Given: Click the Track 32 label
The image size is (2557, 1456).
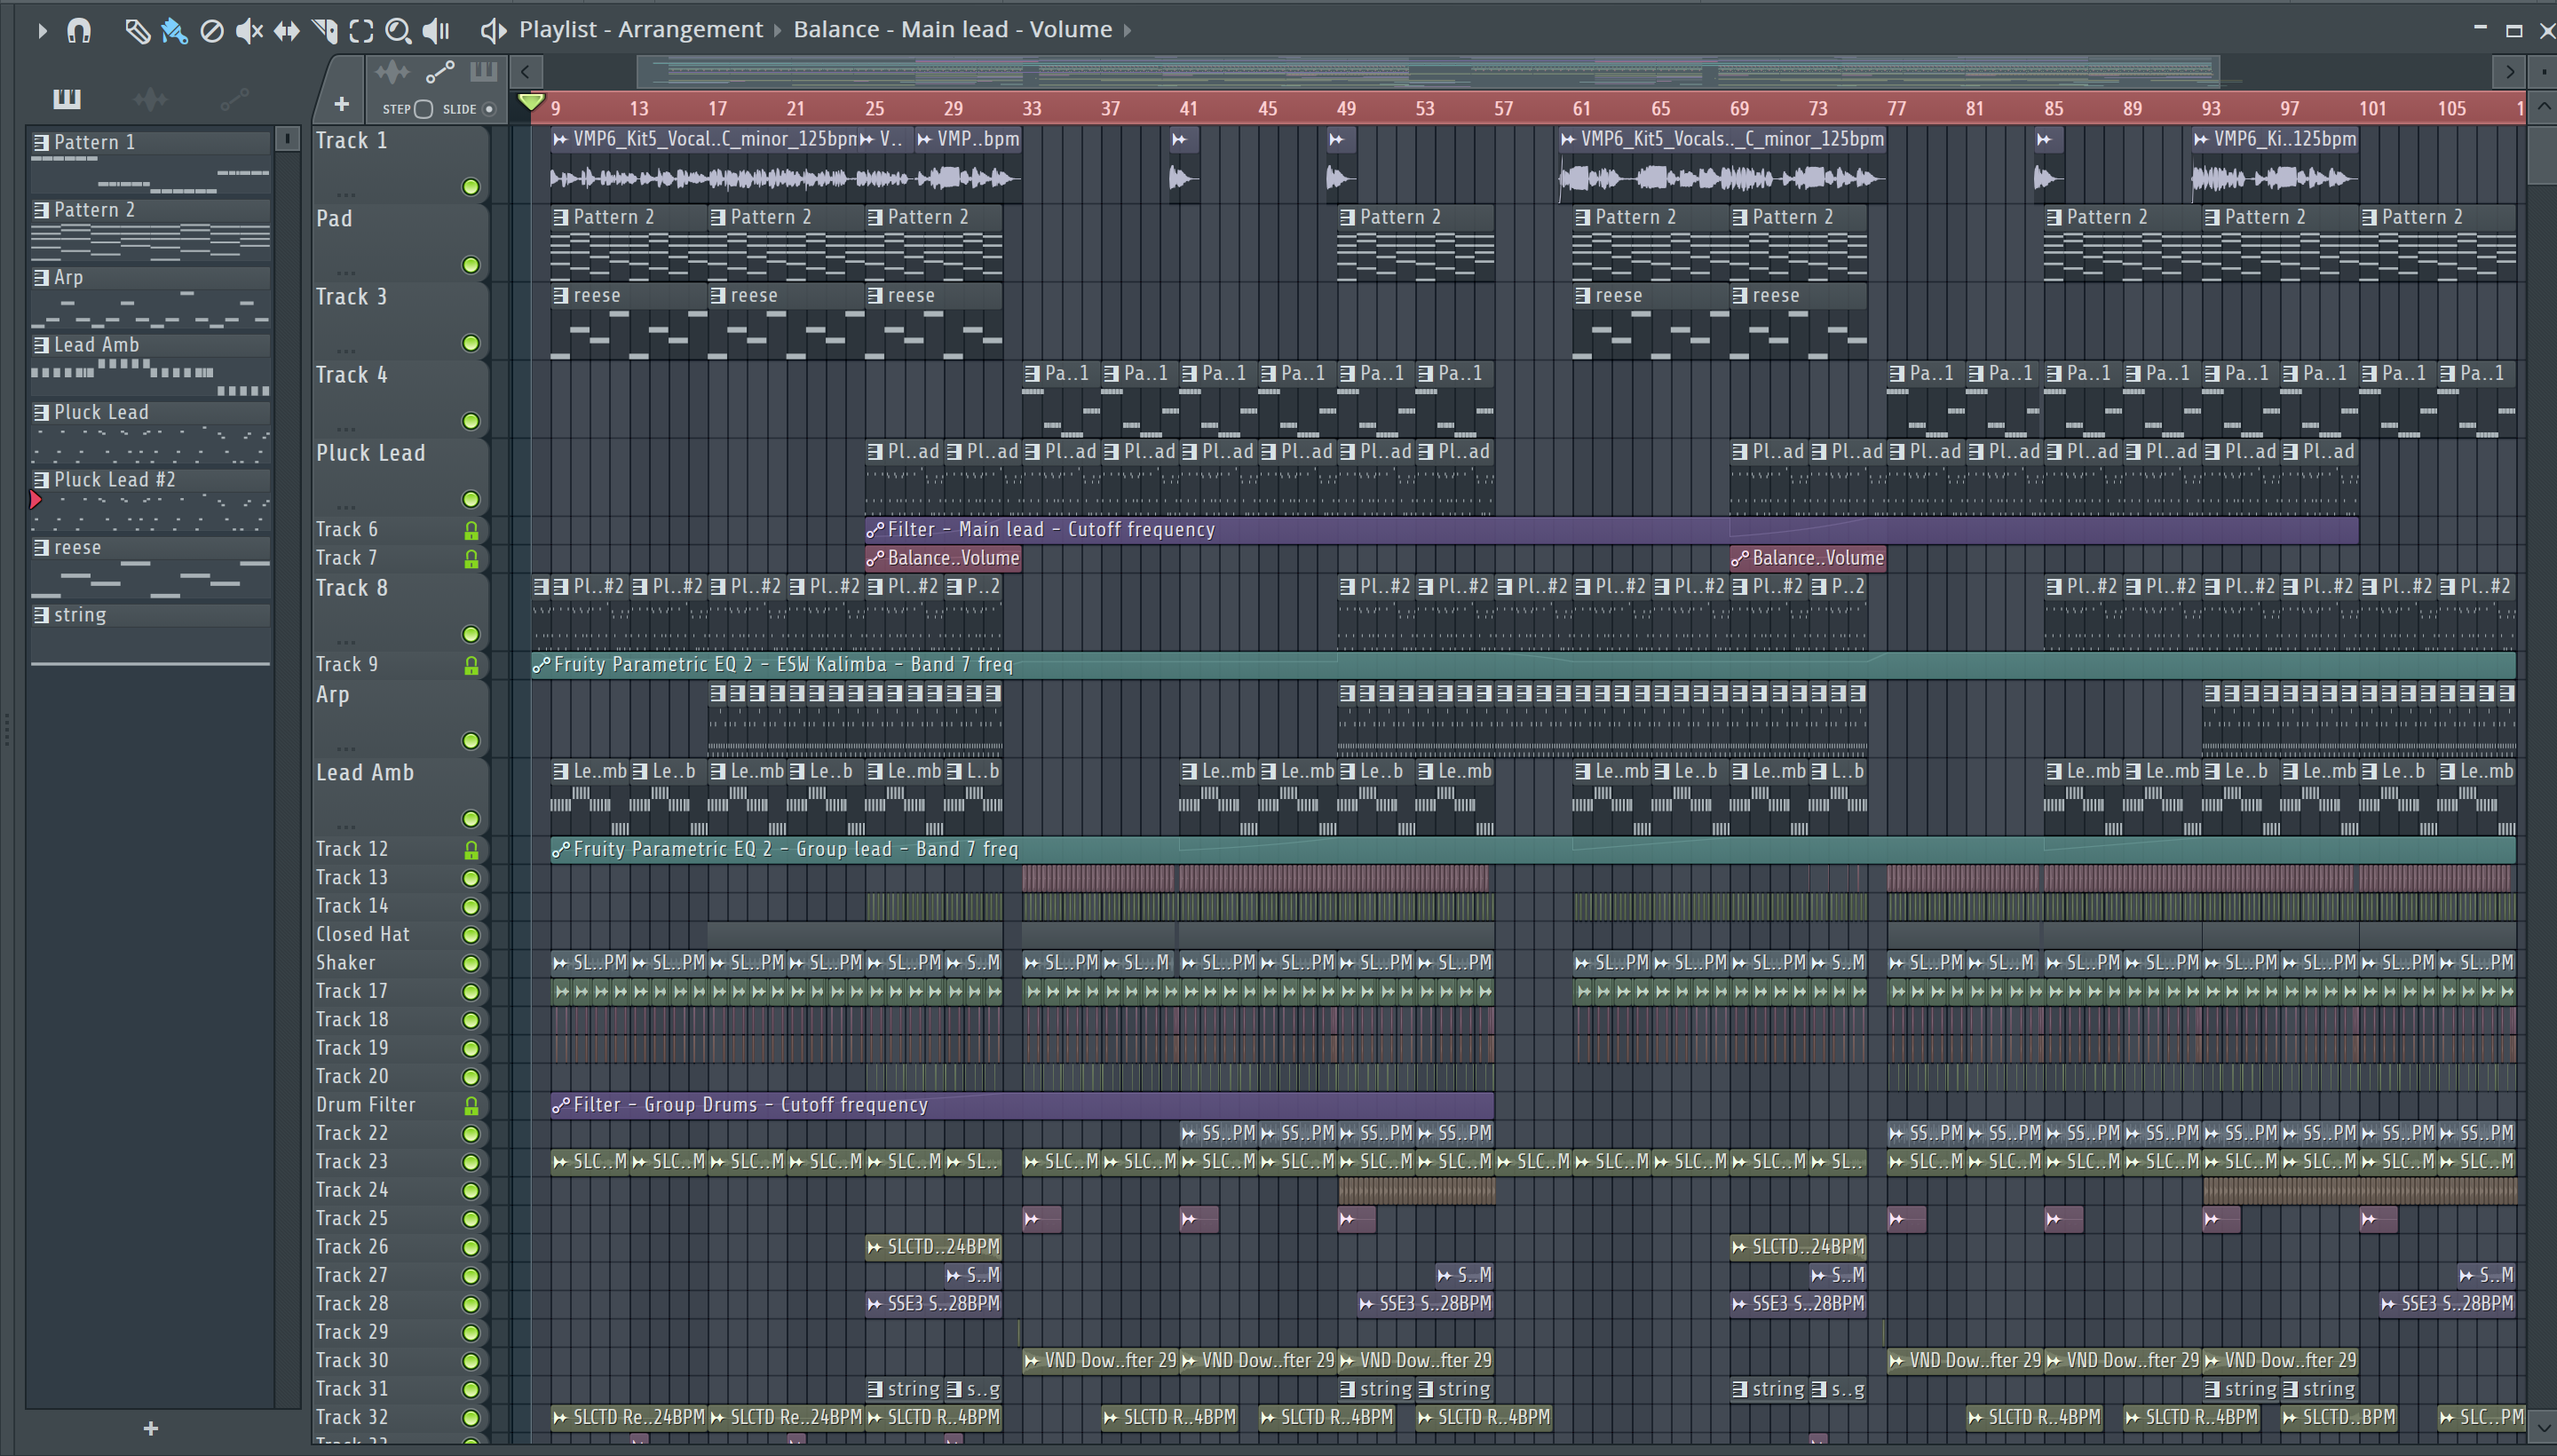Looking at the screenshot, I should (x=351, y=1417).
